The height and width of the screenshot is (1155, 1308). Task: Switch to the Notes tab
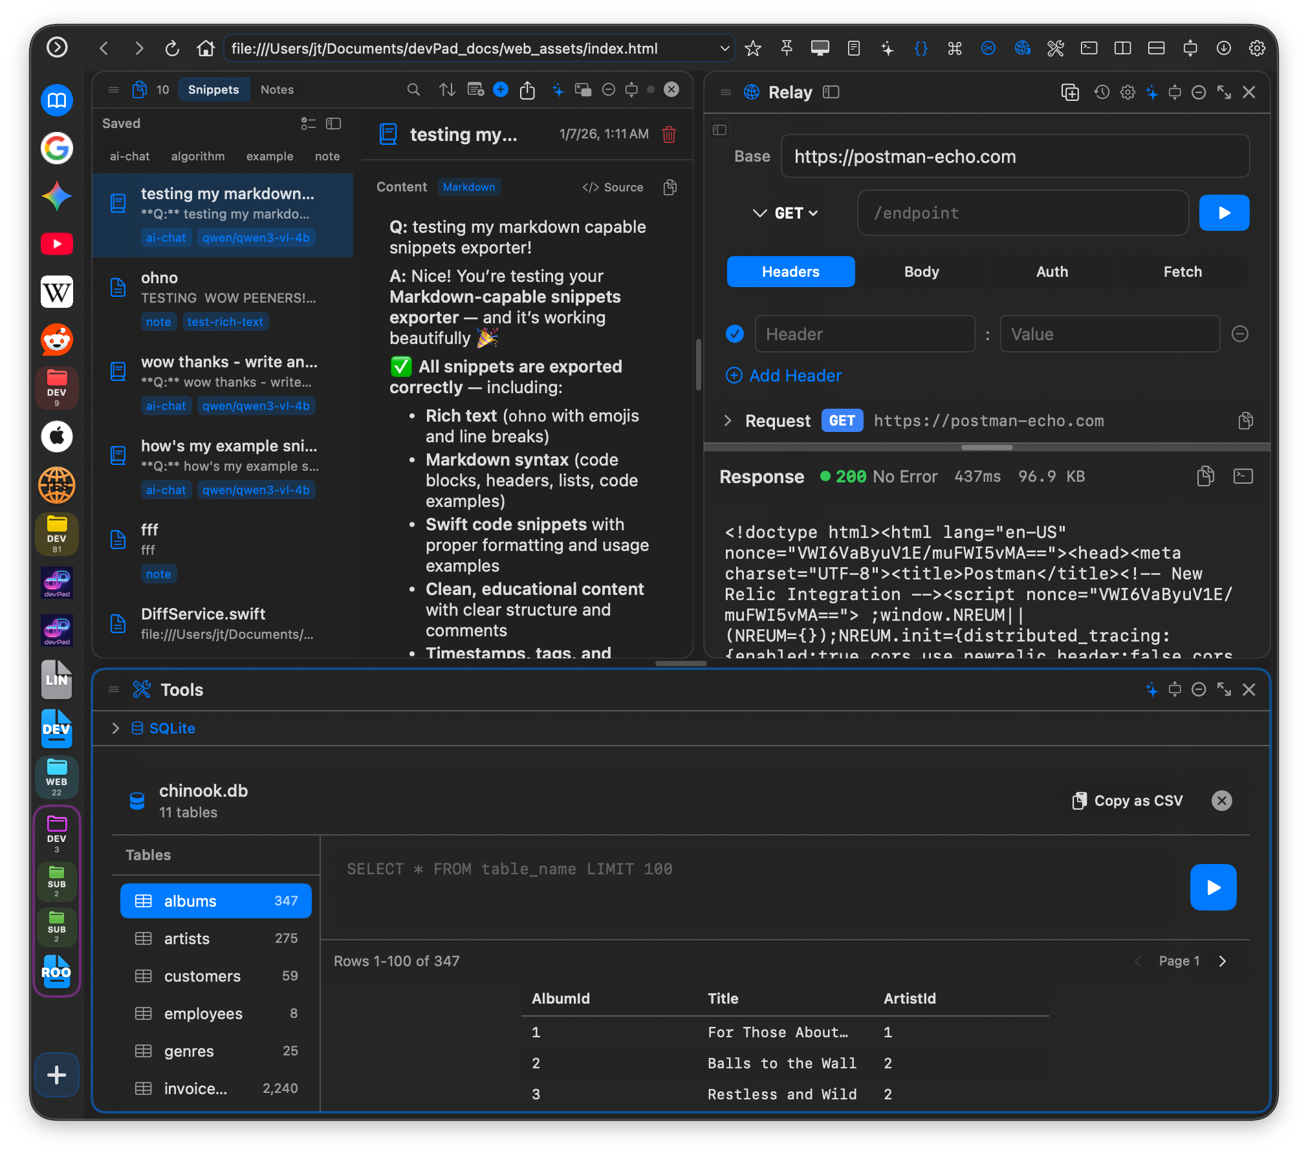coord(277,89)
